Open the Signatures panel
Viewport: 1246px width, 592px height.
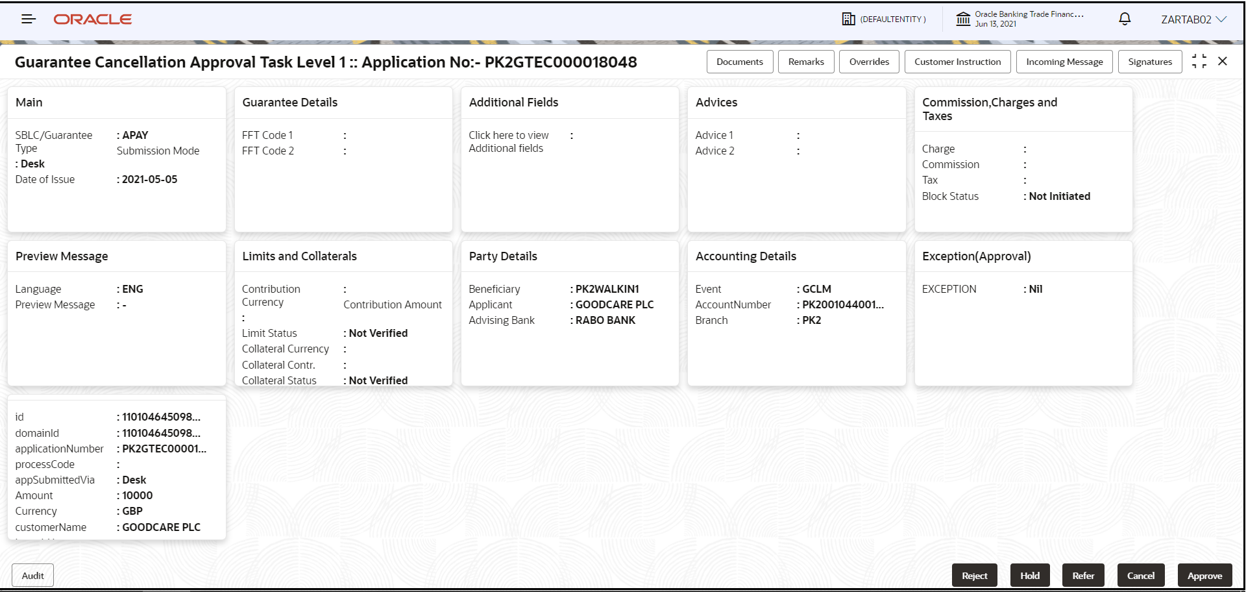(x=1149, y=61)
